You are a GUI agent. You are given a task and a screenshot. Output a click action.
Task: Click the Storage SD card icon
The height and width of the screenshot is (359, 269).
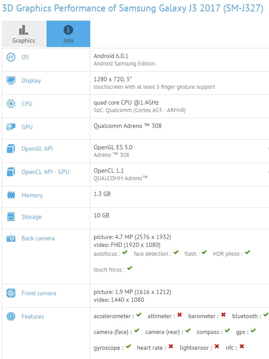tap(11, 217)
